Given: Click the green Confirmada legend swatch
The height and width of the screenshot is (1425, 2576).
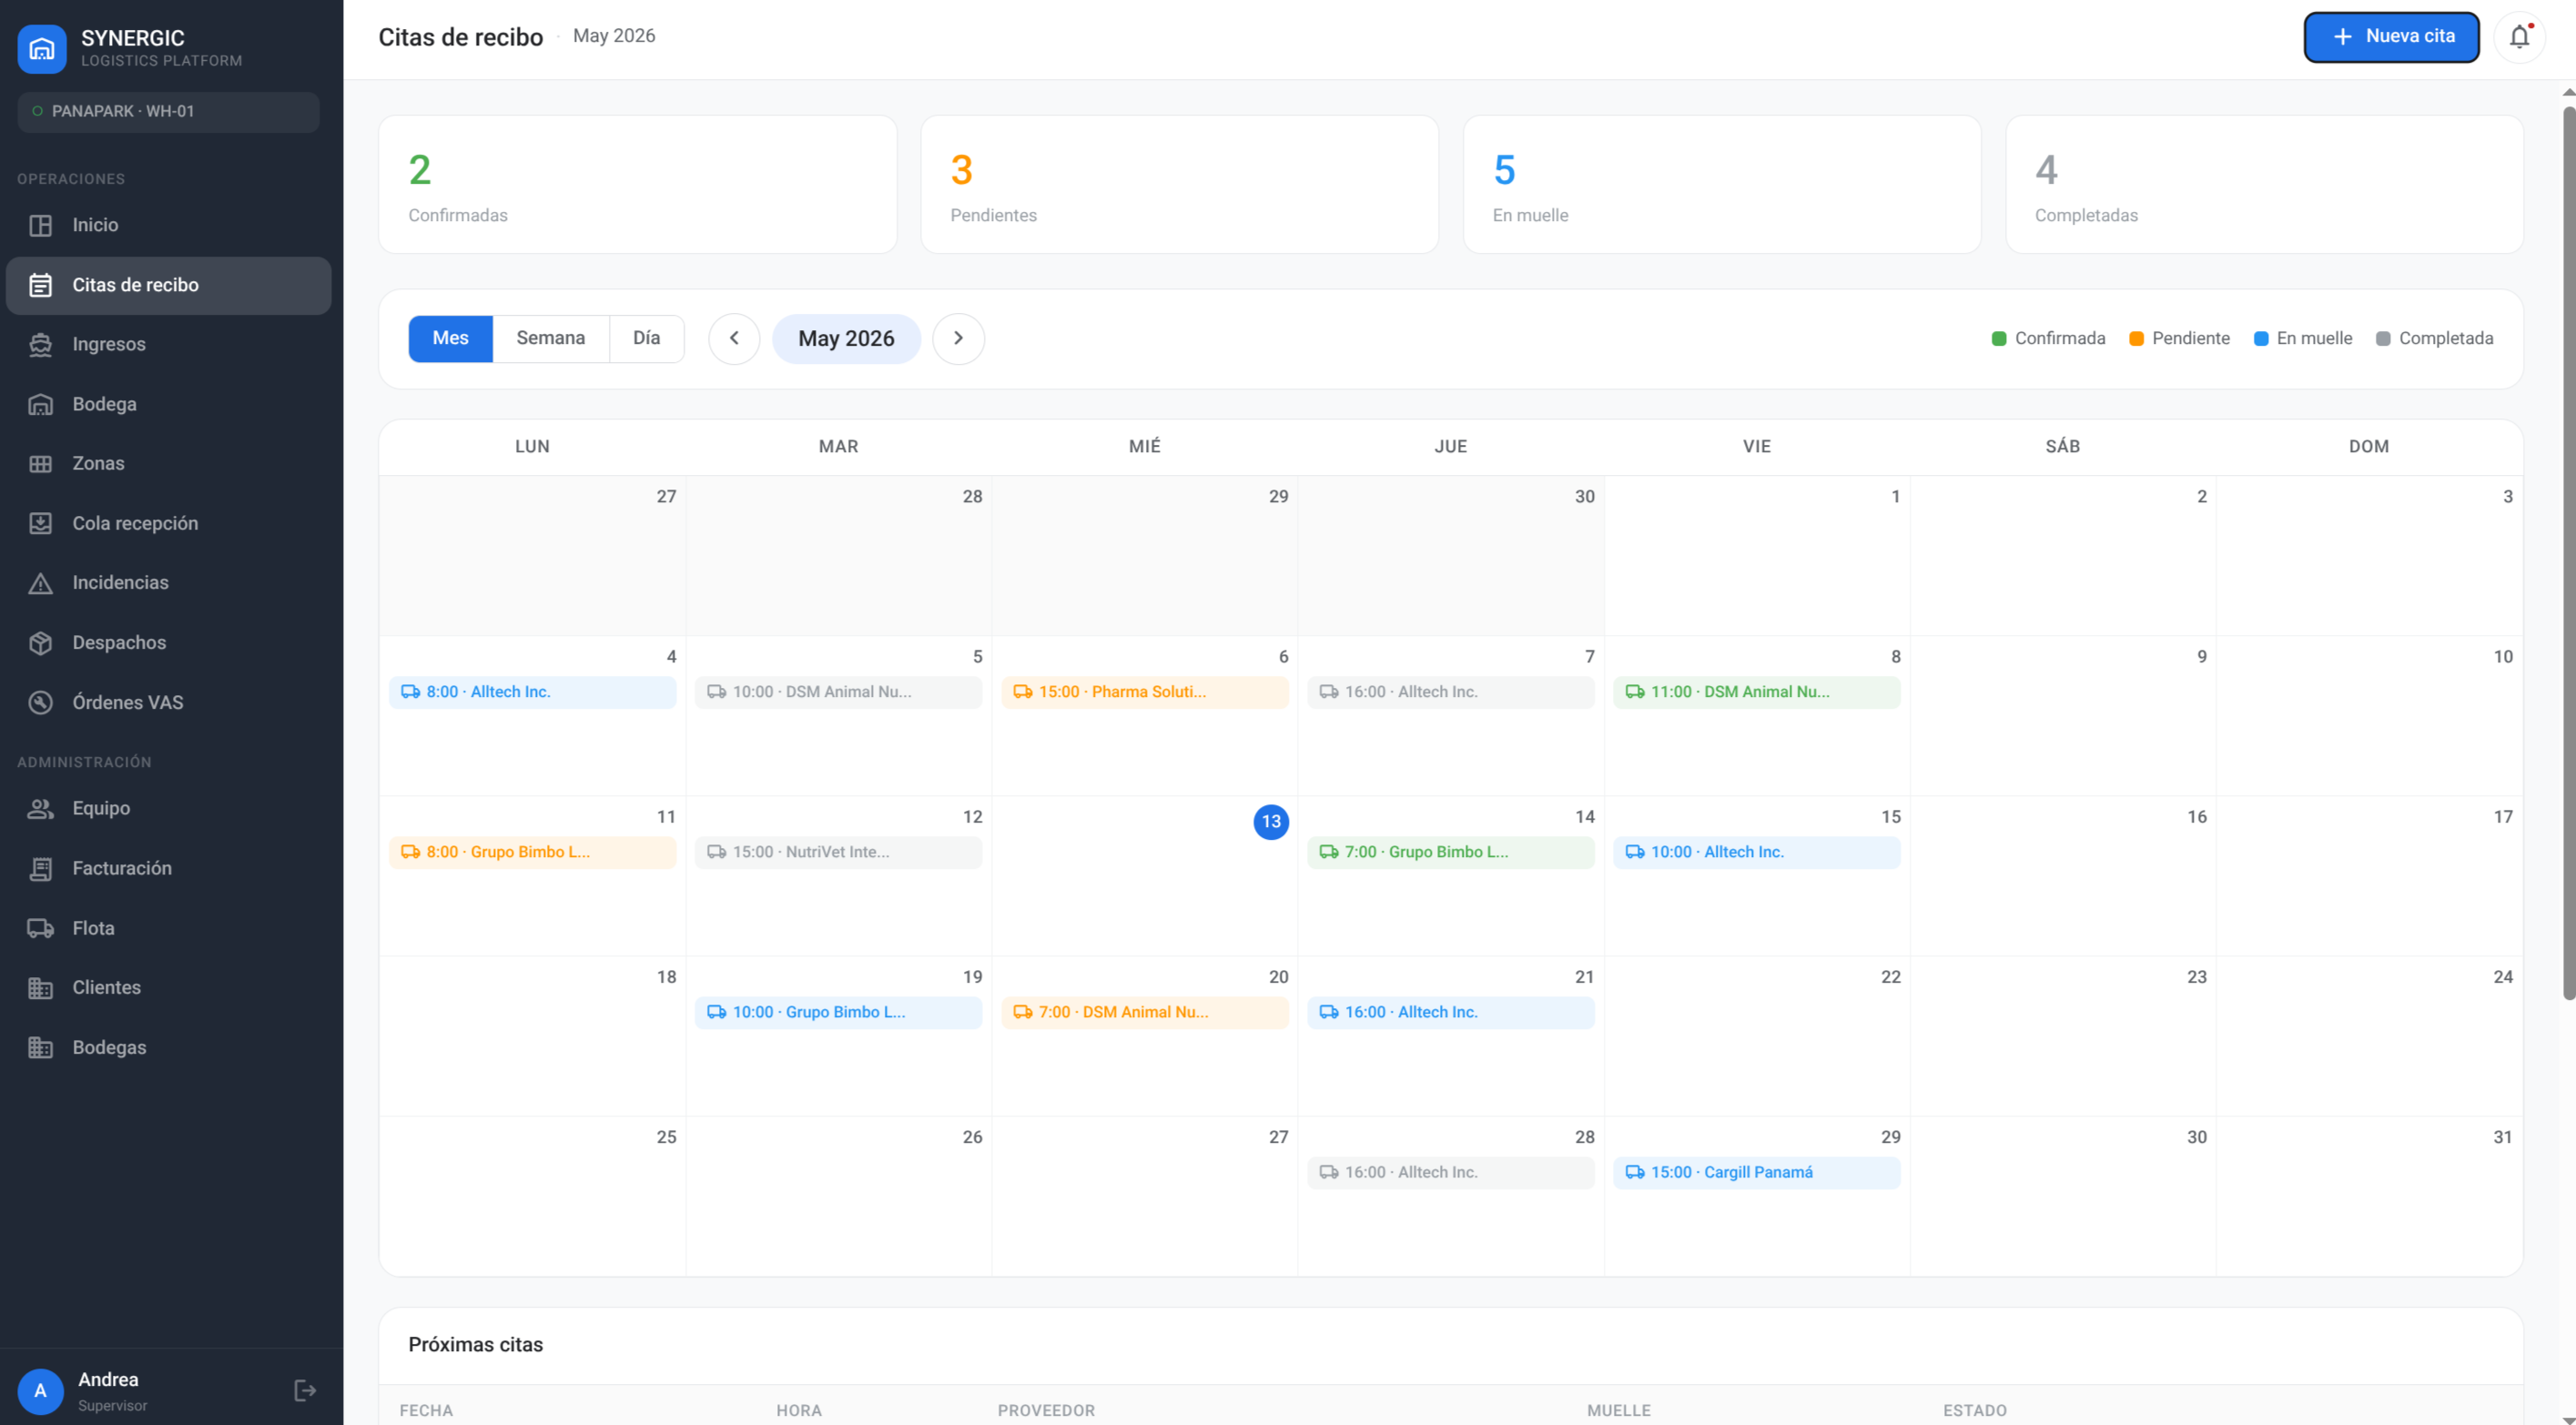Looking at the screenshot, I should 1999,339.
